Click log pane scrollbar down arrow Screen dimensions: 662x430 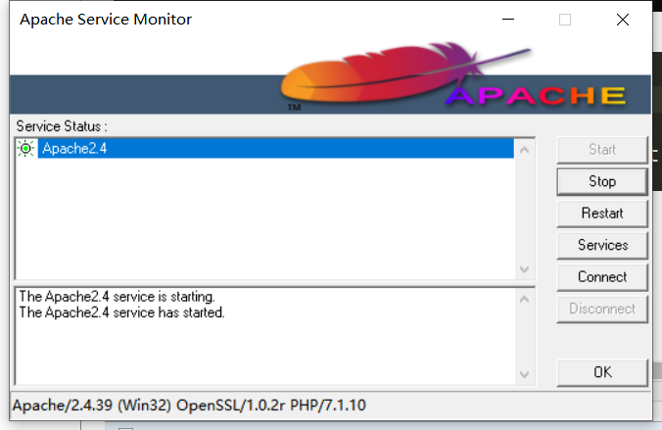(x=524, y=374)
